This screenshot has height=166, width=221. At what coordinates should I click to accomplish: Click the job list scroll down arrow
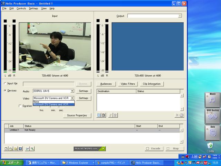point(182,141)
